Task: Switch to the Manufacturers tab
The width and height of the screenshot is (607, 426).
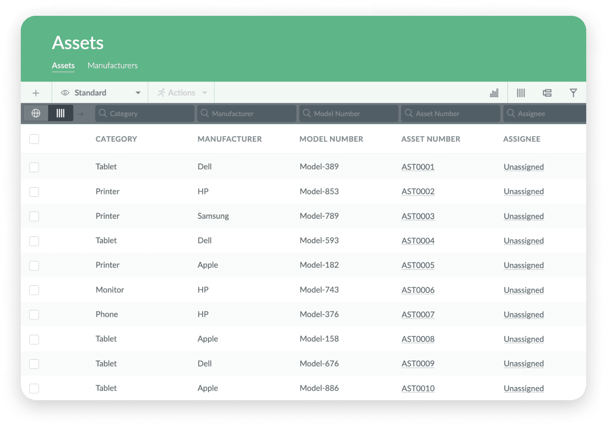Action: [x=112, y=65]
